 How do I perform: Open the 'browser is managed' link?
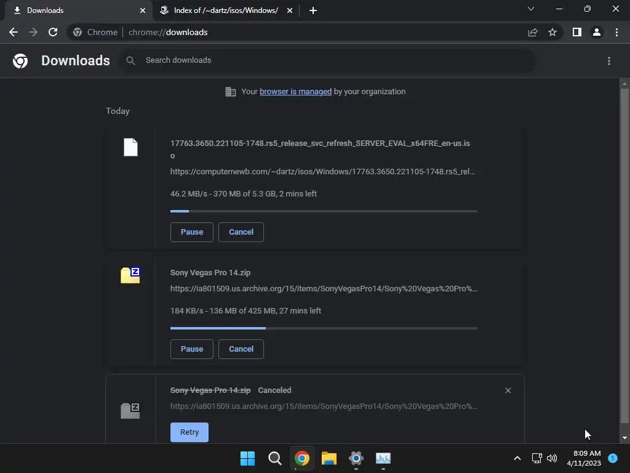click(296, 92)
